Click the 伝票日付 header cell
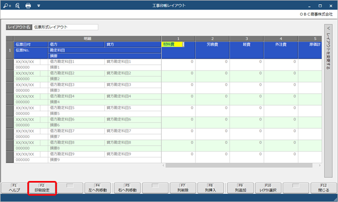 [31, 44]
